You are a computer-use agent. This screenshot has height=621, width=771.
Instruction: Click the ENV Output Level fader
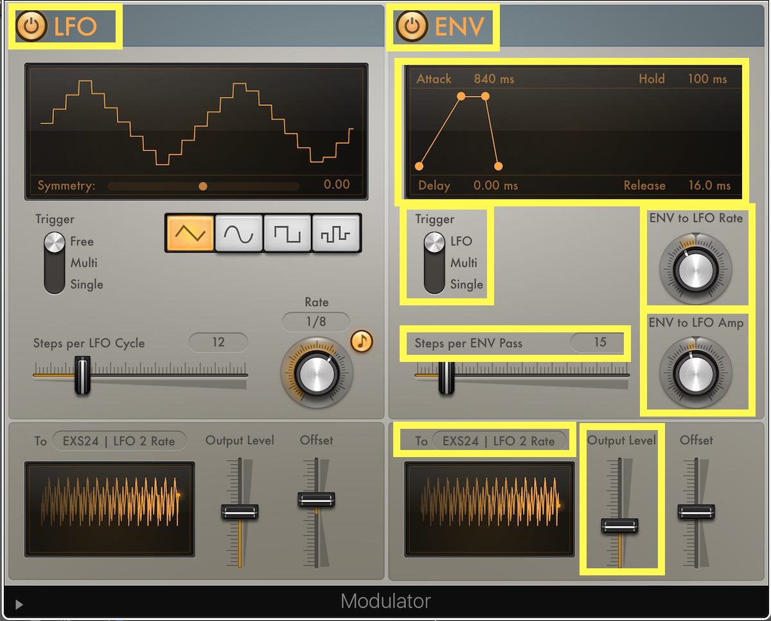pos(620,526)
